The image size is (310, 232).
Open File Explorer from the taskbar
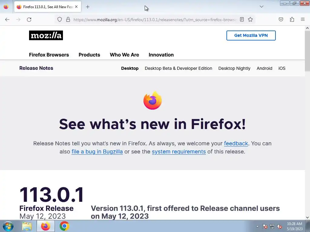click(27, 226)
